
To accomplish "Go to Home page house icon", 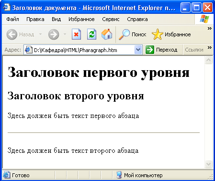I will coord(107,34).
